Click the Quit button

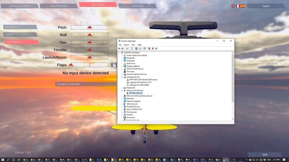pos(265,154)
